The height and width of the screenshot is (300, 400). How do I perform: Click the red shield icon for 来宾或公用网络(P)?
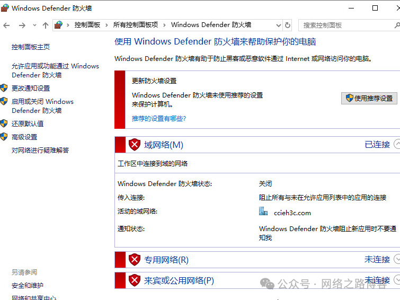tap(135, 280)
